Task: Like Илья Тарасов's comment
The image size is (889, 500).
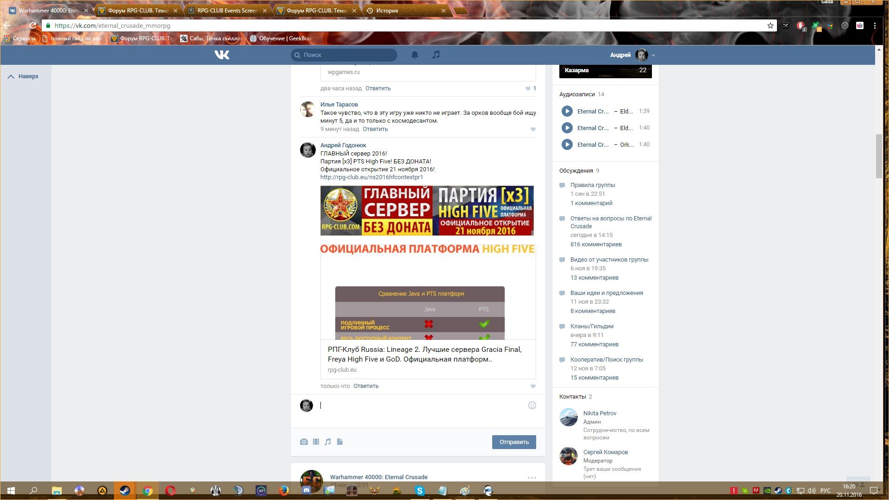Action: [x=533, y=130]
